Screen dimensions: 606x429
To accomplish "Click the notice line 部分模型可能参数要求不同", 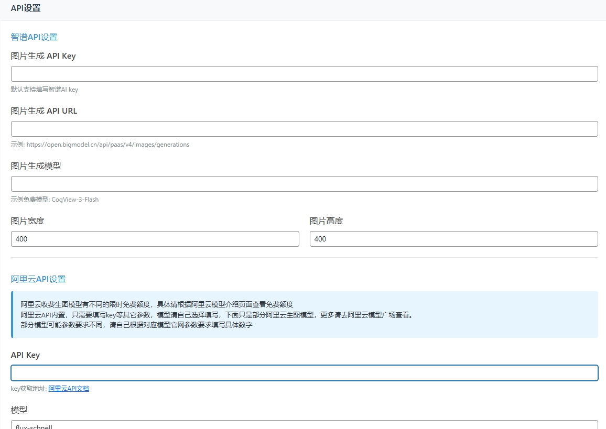I will pyautogui.click(x=136, y=325).
